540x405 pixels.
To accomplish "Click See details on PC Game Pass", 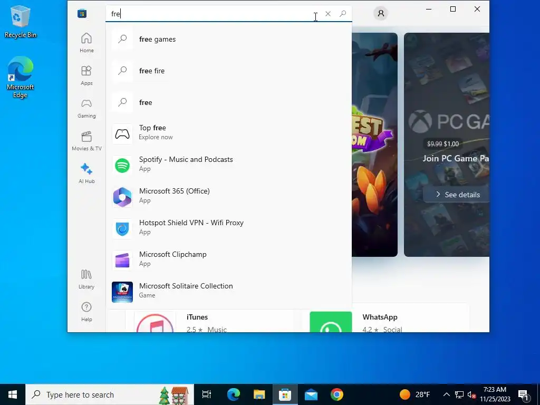I will click(x=457, y=195).
